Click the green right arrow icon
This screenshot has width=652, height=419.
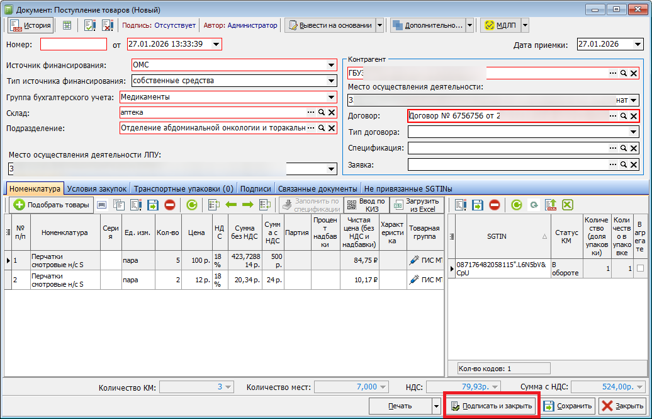point(247,205)
